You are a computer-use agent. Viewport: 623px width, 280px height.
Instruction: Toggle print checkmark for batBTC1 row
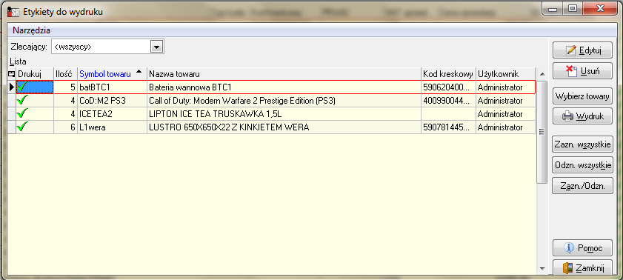point(35,87)
